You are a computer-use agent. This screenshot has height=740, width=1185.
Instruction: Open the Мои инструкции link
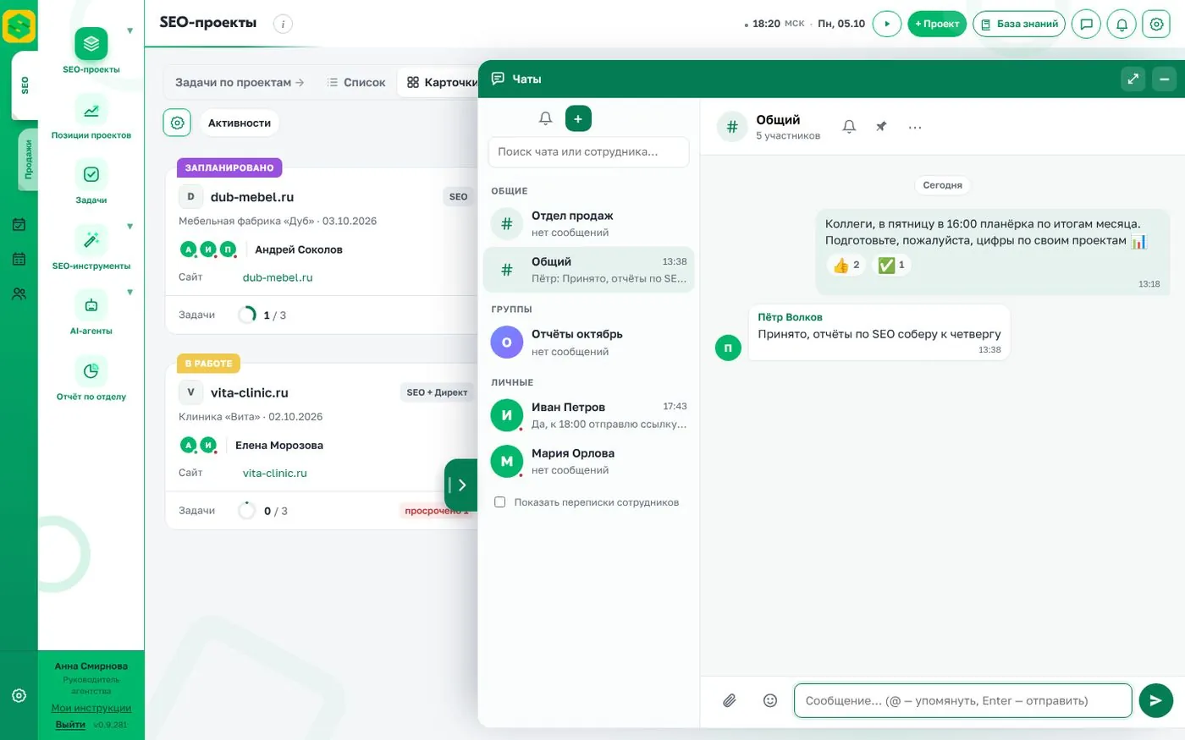(x=91, y=708)
